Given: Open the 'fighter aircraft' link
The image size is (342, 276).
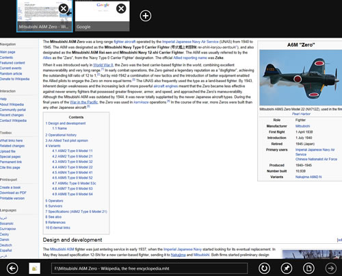Looking at the screenshot, I should pyautogui.click(x=124, y=42).
